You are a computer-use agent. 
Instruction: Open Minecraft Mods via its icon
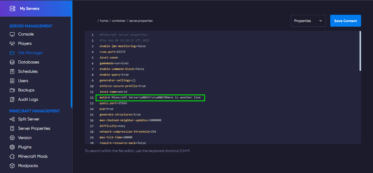(12, 156)
